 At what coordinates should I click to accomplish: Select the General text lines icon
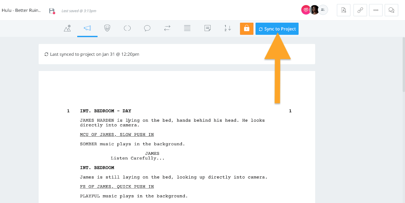click(187, 28)
